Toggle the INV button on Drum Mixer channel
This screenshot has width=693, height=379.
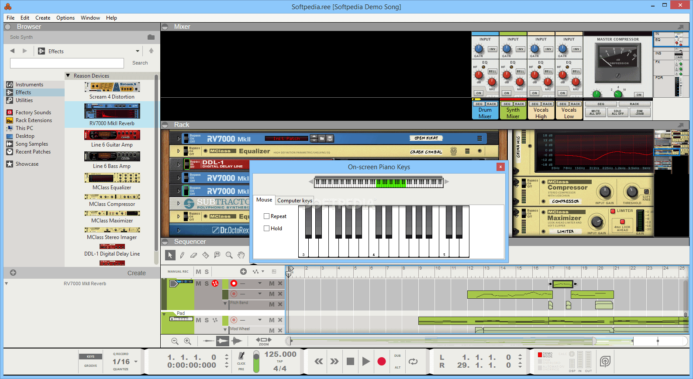(492, 49)
